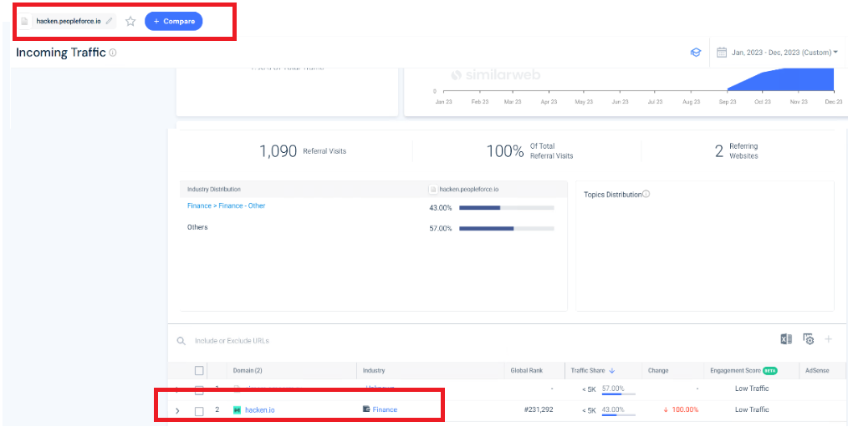The height and width of the screenshot is (442, 848).
Task: Click the 57.00% traffic share in first row
Action: (613, 389)
